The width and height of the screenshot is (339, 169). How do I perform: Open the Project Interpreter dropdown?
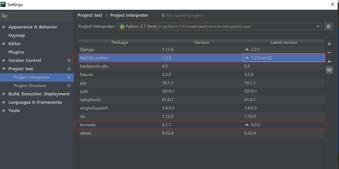[318, 26]
